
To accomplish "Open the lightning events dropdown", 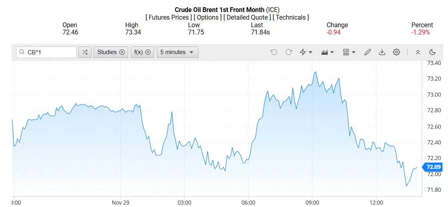I will (x=306, y=52).
